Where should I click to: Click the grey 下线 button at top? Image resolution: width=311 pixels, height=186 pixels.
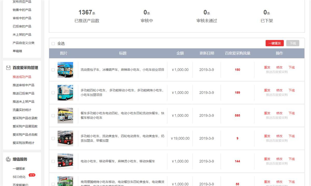pyautogui.click(x=293, y=43)
